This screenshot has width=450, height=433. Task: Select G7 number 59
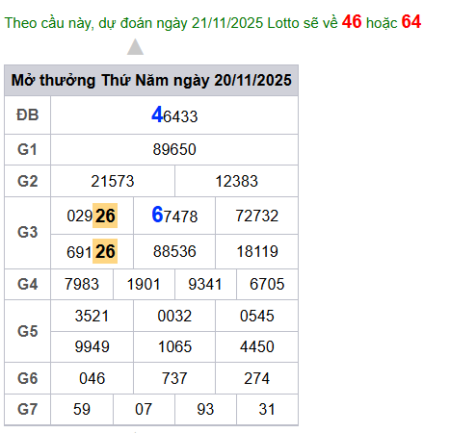[82, 409]
